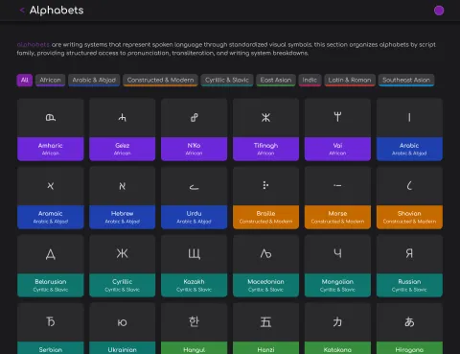
Task: Click the Katakana green label
Action: pyautogui.click(x=337, y=348)
